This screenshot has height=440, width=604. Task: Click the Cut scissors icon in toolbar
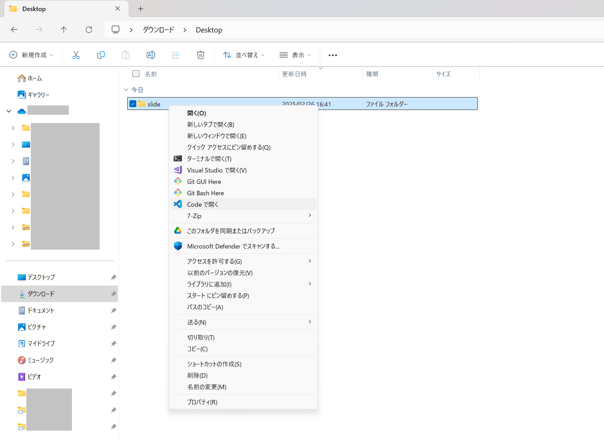[x=76, y=55]
